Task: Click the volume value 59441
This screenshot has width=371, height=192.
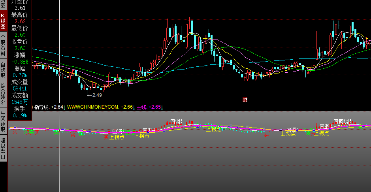Action: (x=20, y=88)
